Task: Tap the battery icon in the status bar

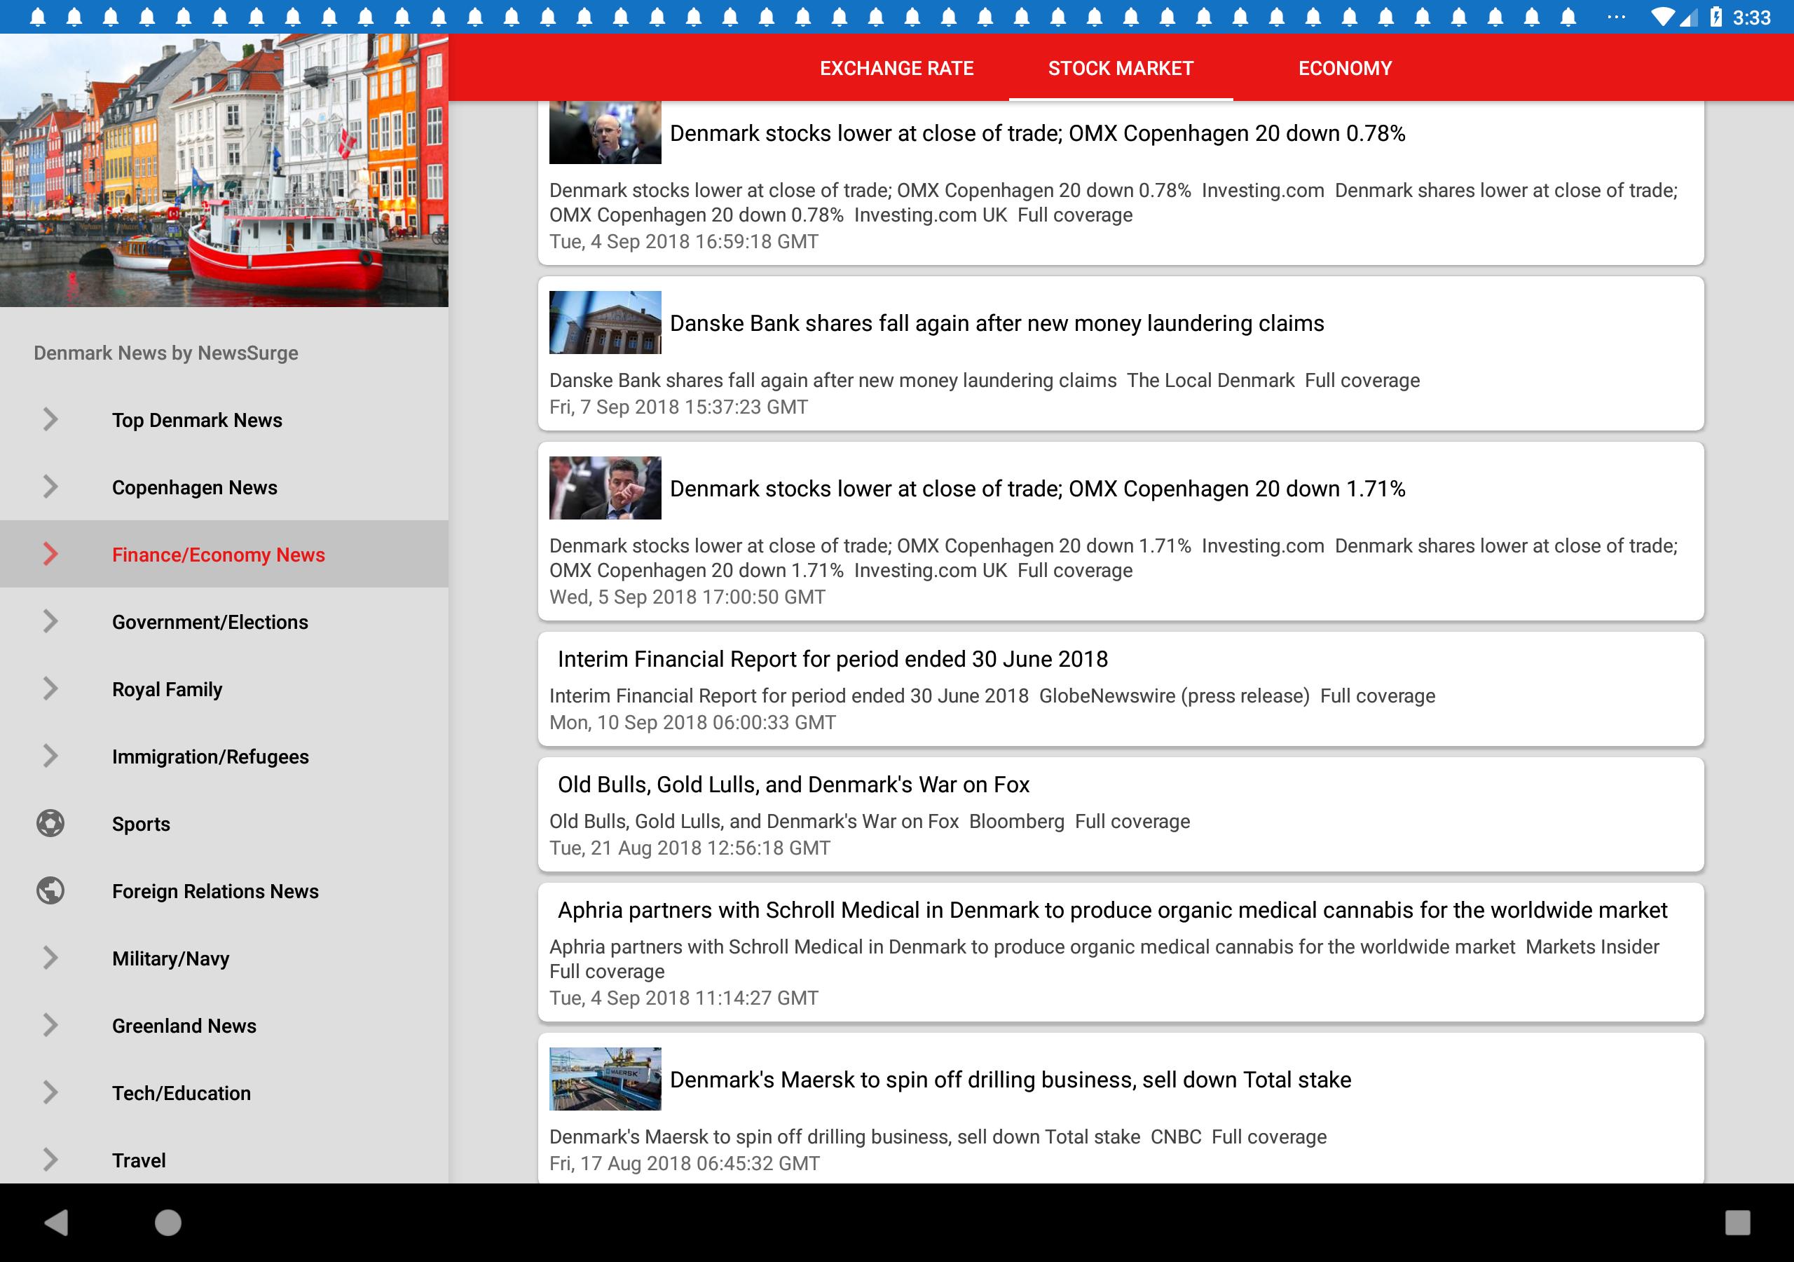Action: [1715, 18]
